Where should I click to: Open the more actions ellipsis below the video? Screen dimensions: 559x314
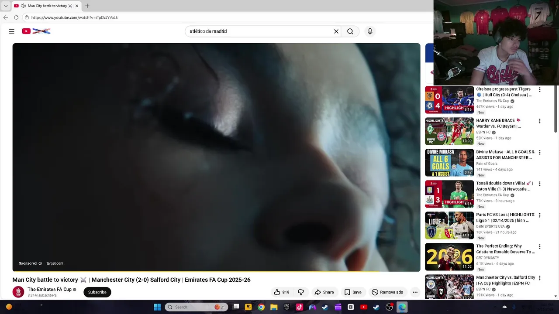(415, 292)
